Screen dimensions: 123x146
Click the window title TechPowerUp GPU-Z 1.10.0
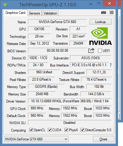[48, 5]
